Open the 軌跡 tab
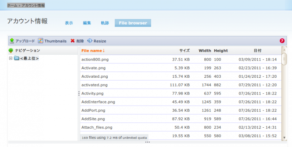 105,23
